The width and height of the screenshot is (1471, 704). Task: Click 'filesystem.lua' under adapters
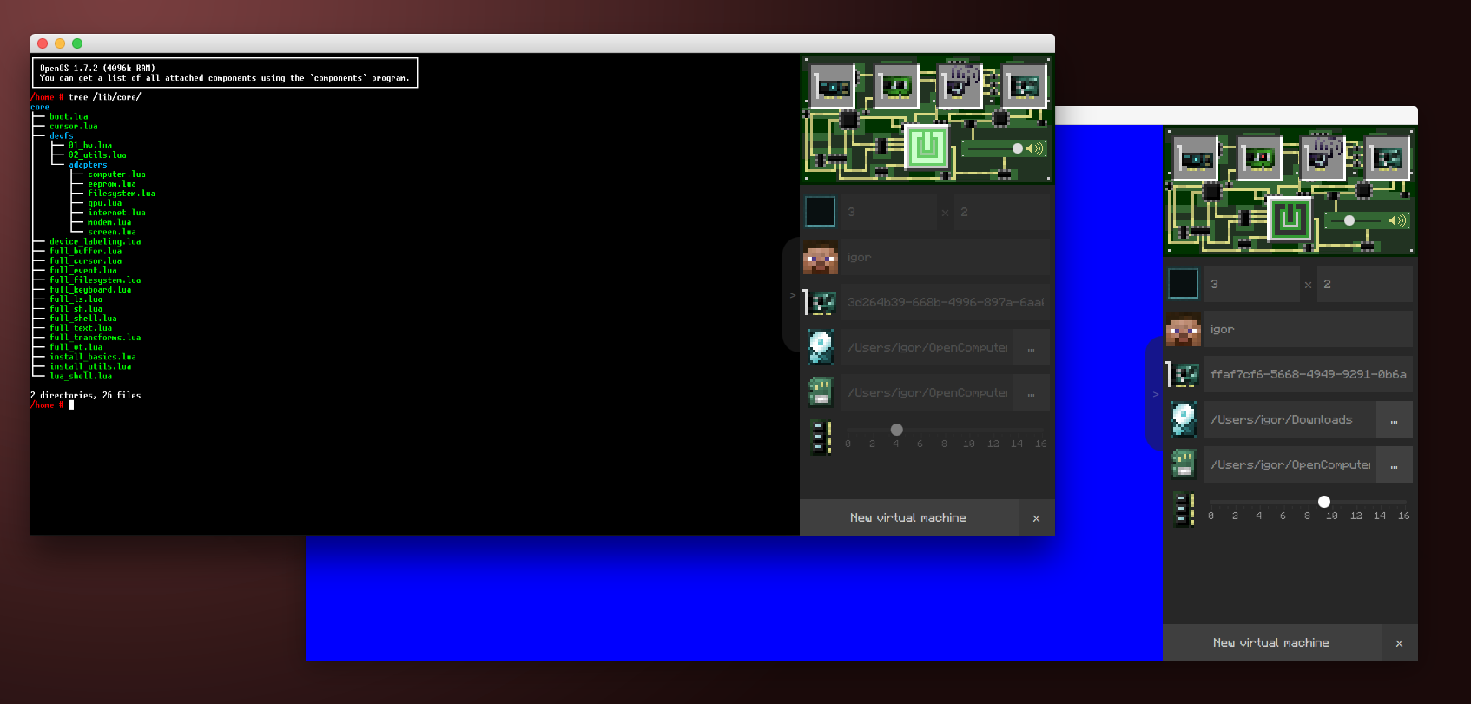click(122, 194)
